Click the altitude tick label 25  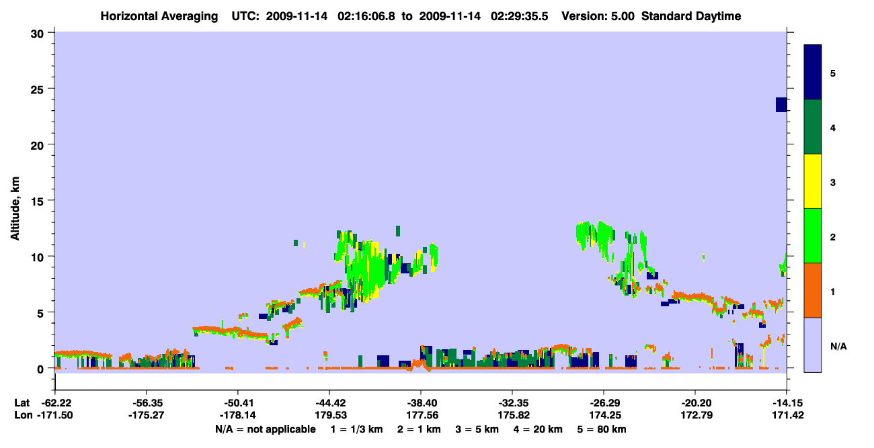coord(39,89)
